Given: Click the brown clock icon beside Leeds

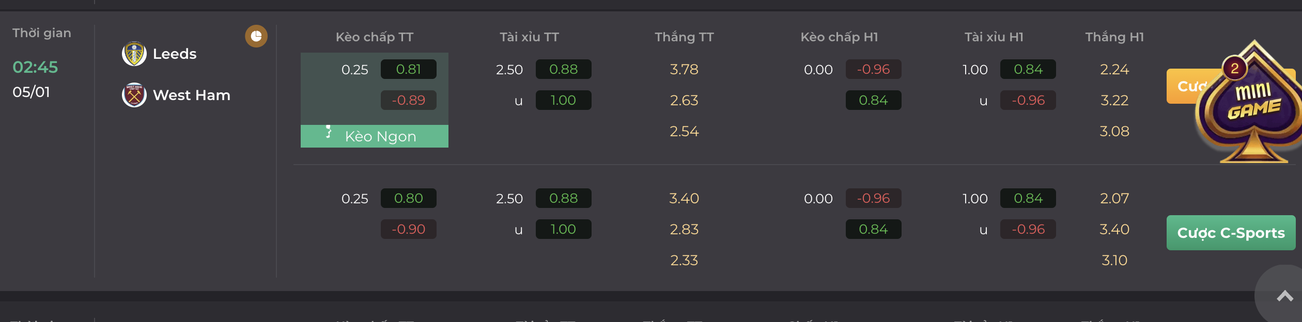Looking at the screenshot, I should pos(256,36).
